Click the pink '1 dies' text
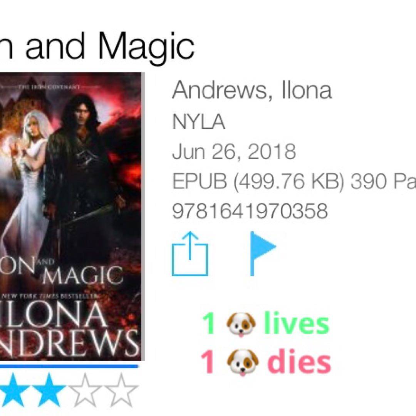Viewport: 416px width, 416px height. (265, 362)
